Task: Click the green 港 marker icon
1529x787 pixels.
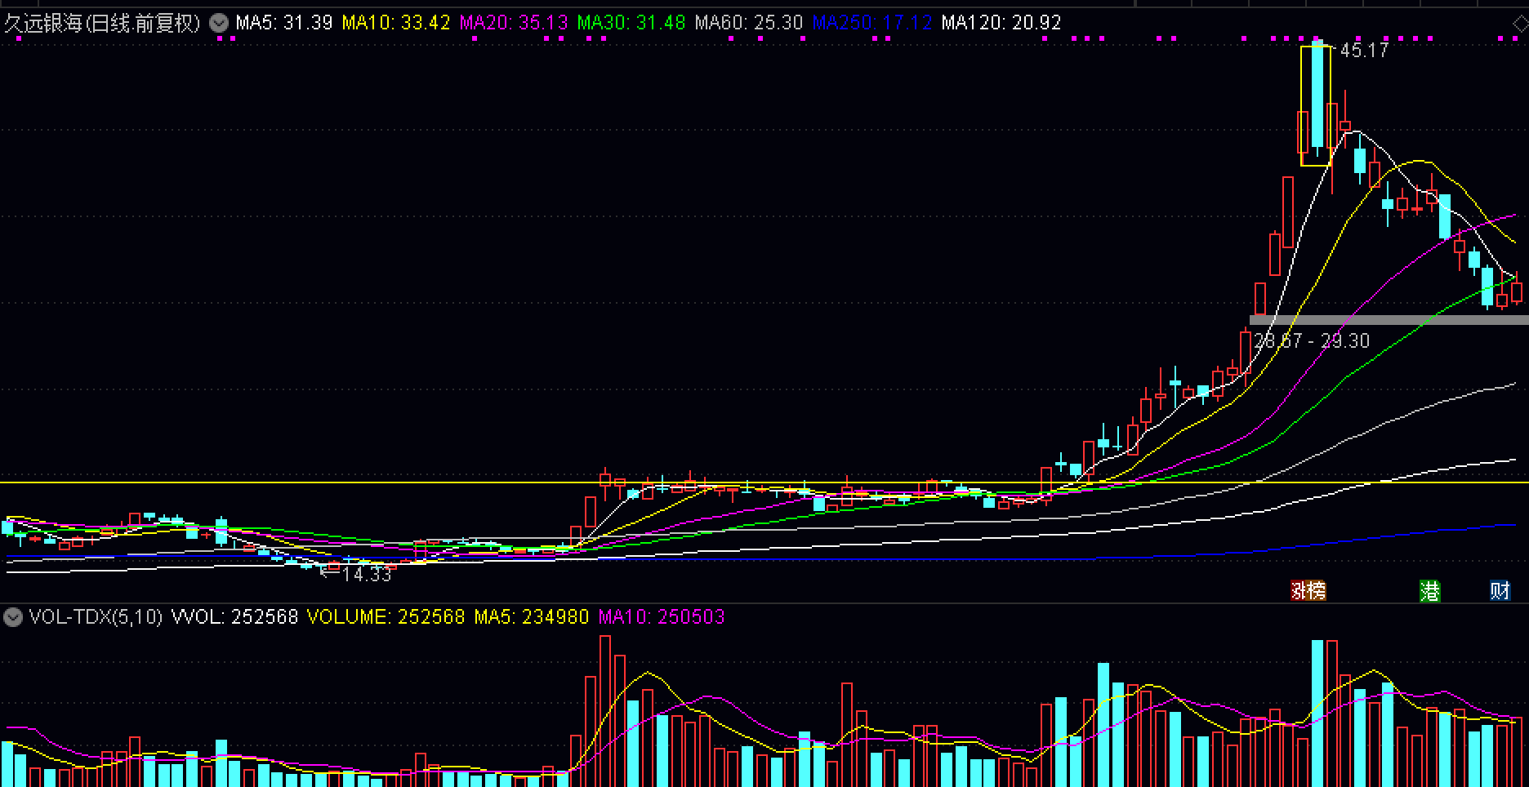Action: click(x=1429, y=591)
